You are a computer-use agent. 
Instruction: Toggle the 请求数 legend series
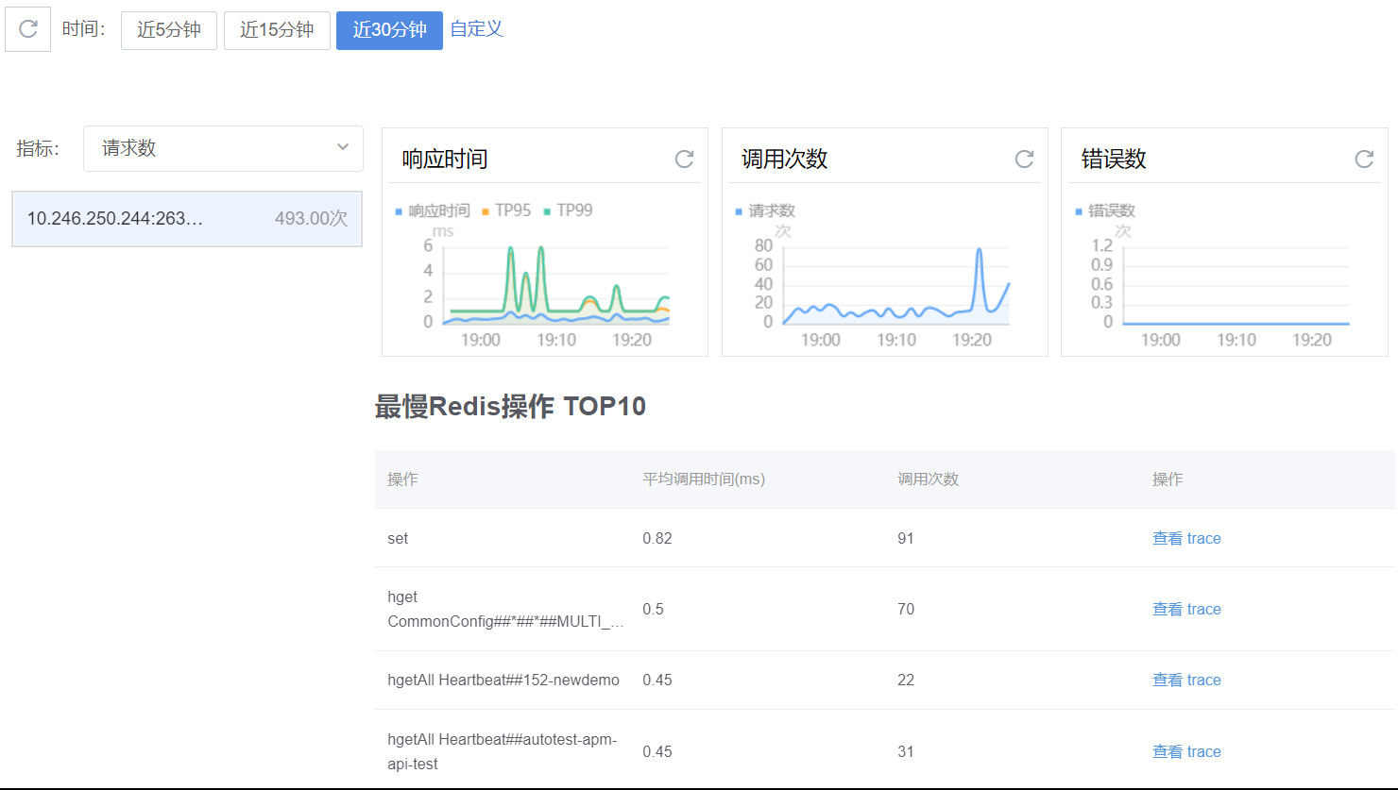[765, 210]
